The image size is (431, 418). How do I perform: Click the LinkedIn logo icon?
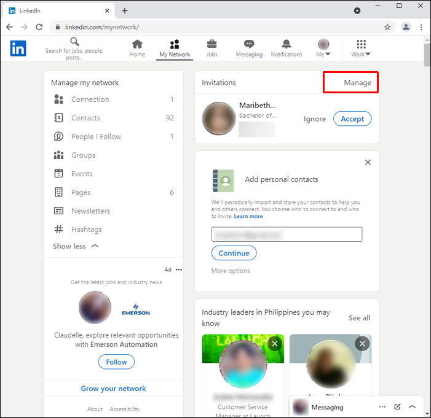18,48
